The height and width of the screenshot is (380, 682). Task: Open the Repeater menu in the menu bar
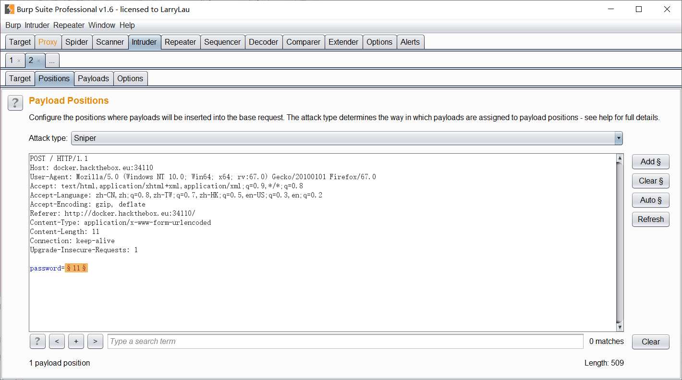(69, 25)
